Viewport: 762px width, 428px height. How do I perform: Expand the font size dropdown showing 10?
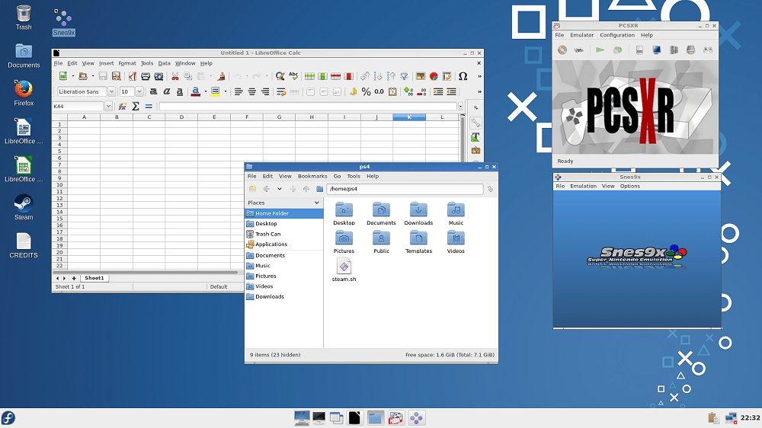(139, 91)
